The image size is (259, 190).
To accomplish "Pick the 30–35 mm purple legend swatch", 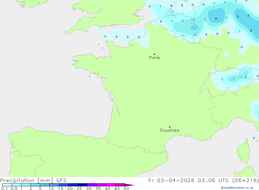I will pos(92,185).
